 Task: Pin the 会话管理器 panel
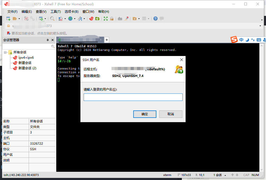[48, 40]
